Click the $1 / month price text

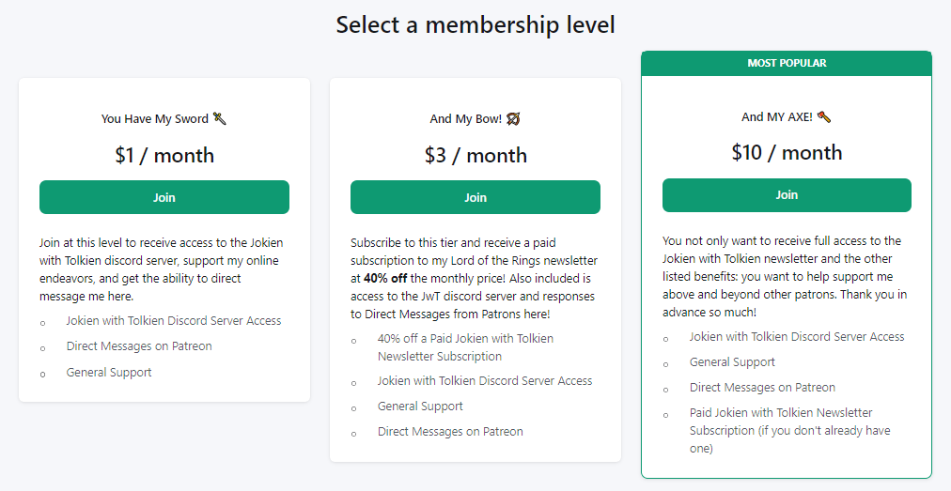pos(164,156)
